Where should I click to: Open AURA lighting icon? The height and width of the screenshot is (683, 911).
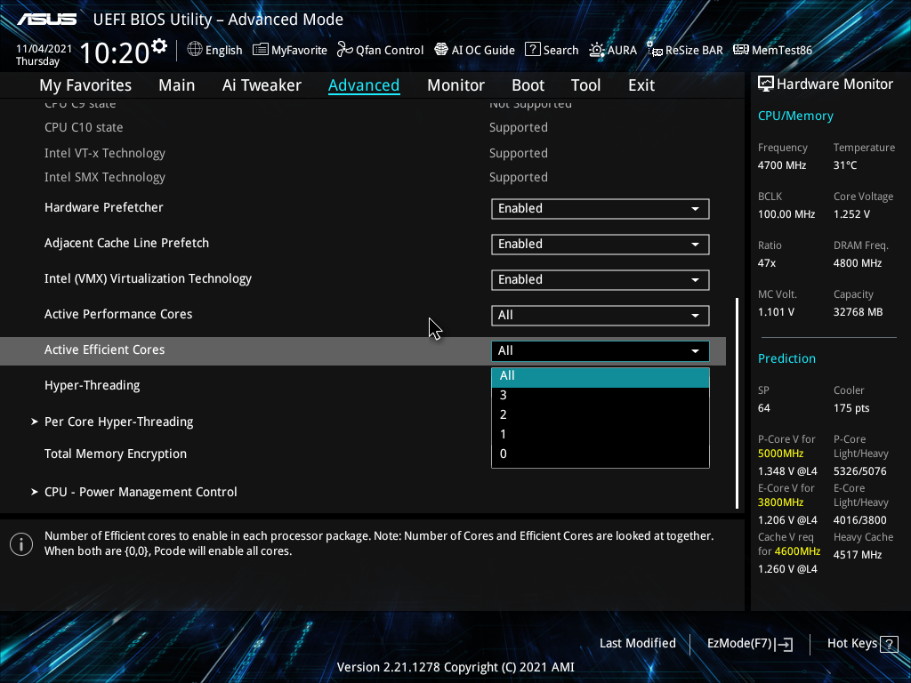click(x=597, y=50)
